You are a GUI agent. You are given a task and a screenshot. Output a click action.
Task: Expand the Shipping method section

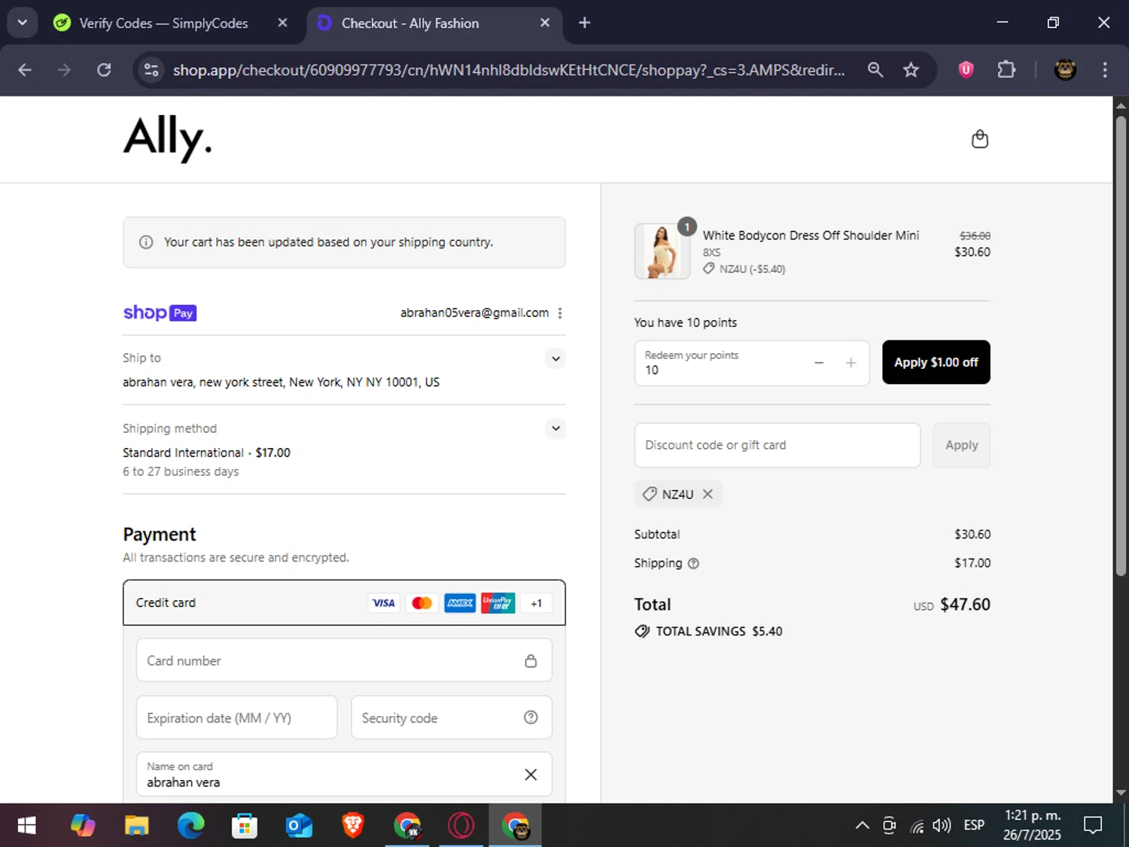tap(555, 428)
